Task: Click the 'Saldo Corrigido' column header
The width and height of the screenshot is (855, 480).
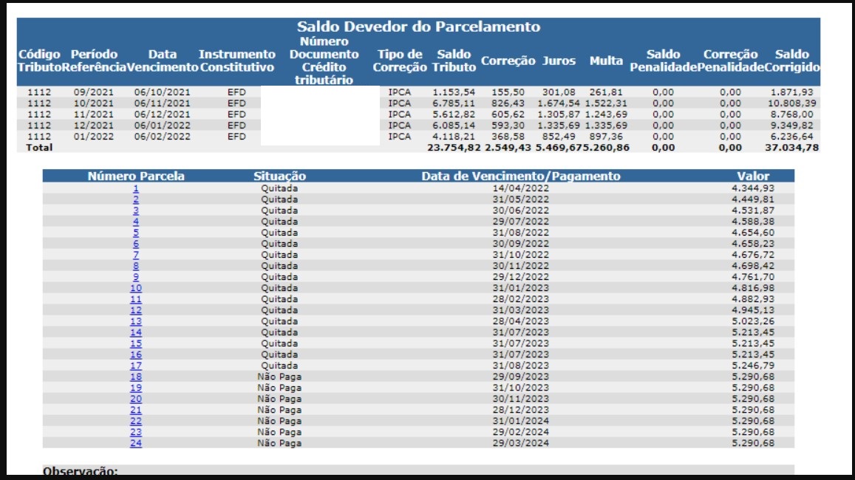Action: point(791,61)
